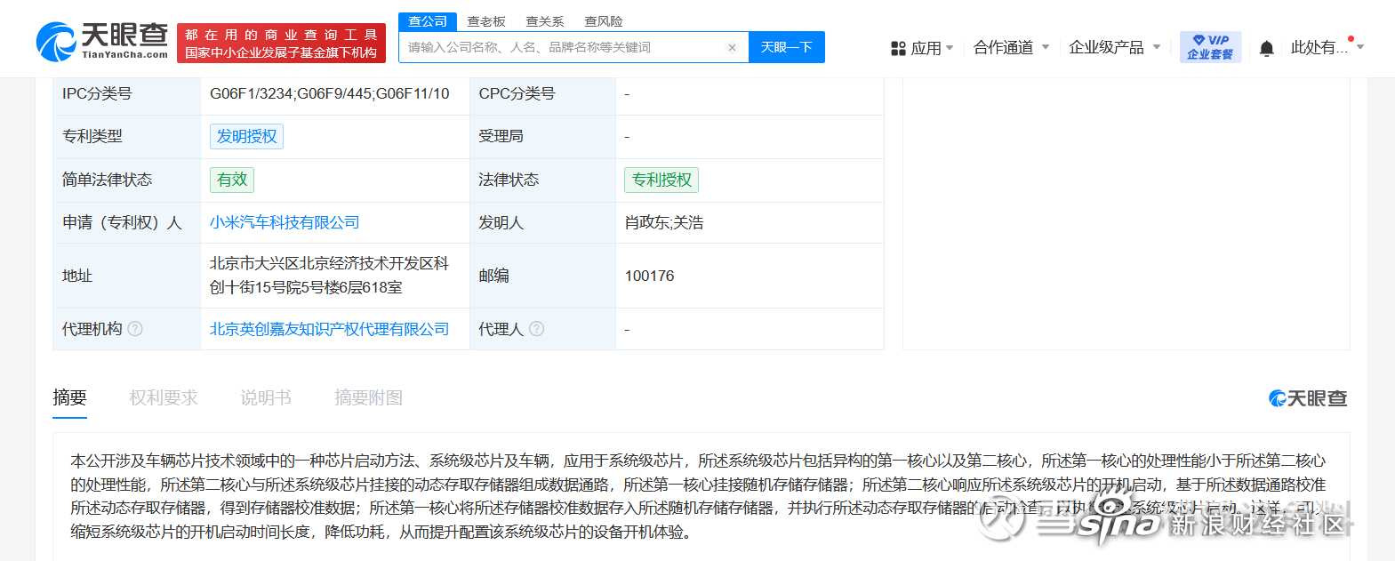The image size is (1395, 561).
Task: Select the 查公司 search tab
Action: point(428,21)
